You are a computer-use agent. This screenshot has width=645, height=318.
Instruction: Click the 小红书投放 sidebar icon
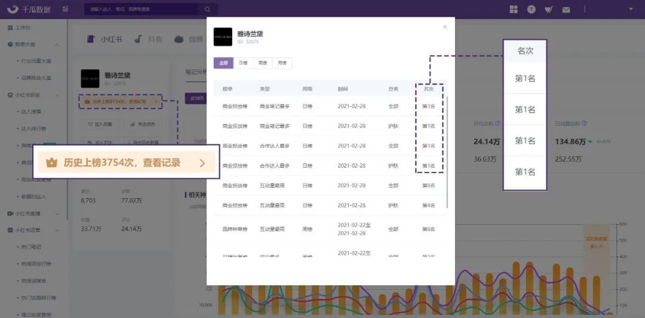click(10, 95)
